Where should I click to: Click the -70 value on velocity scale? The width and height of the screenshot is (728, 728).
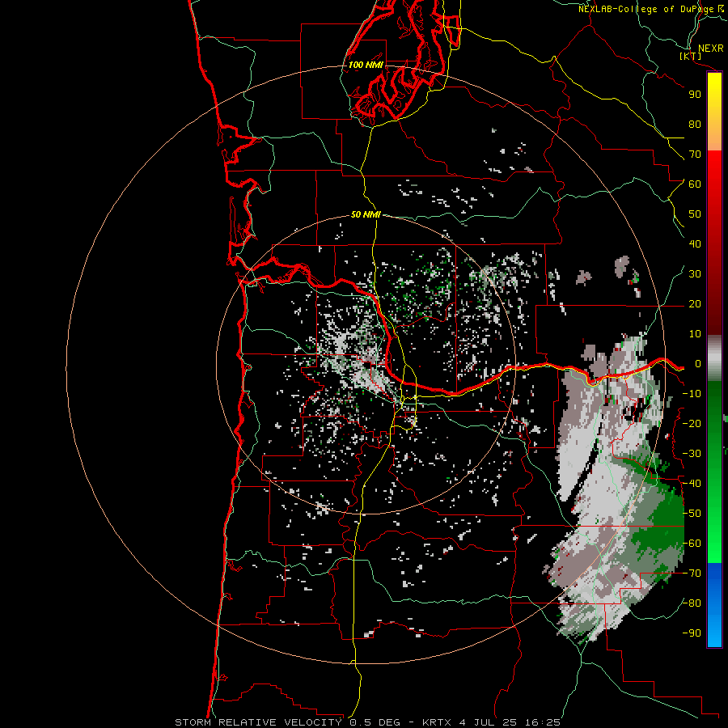pyautogui.click(x=692, y=574)
